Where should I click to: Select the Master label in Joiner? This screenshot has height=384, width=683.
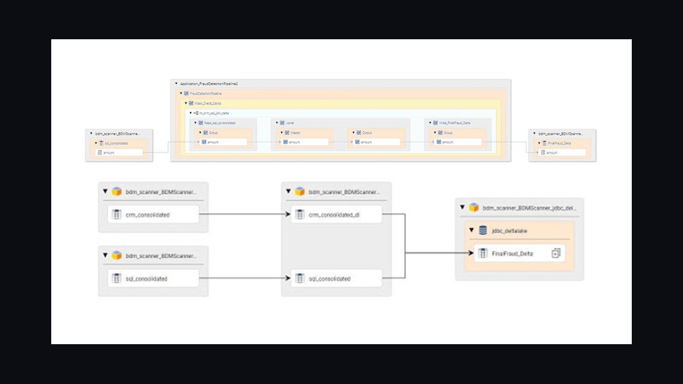(x=294, y=133)
